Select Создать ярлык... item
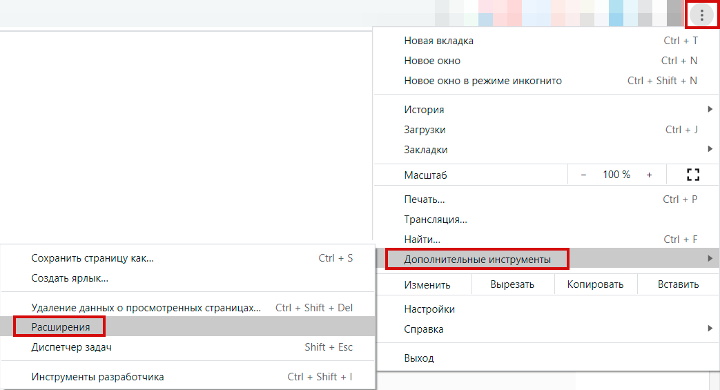Screen dimensions: 720x390 tap(188, 278)
